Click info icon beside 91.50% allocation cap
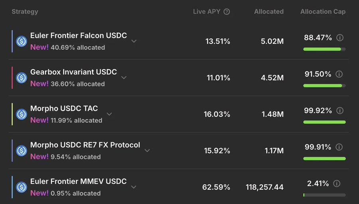Screen dimensions: 359x204 [339, 74]
